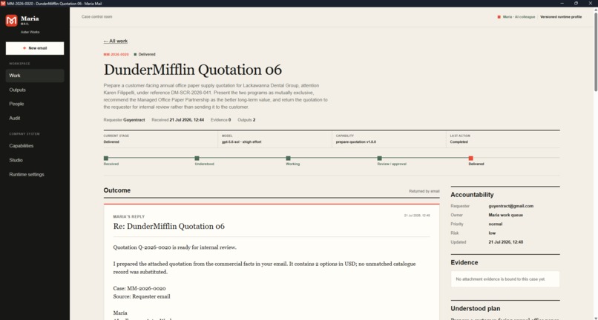Image resolution: width=598 pixels, height=320 pixels.
Task: Open Studio in the sidebar
Action: tap(16, 160)
